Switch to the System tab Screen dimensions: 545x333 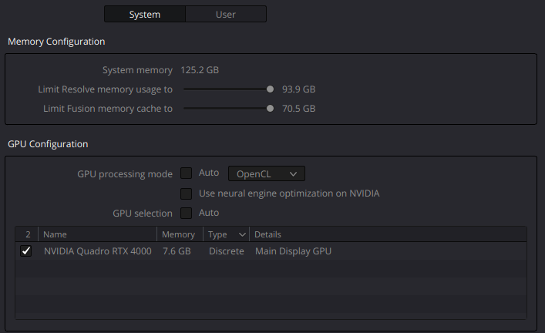(x=144, y=14)
